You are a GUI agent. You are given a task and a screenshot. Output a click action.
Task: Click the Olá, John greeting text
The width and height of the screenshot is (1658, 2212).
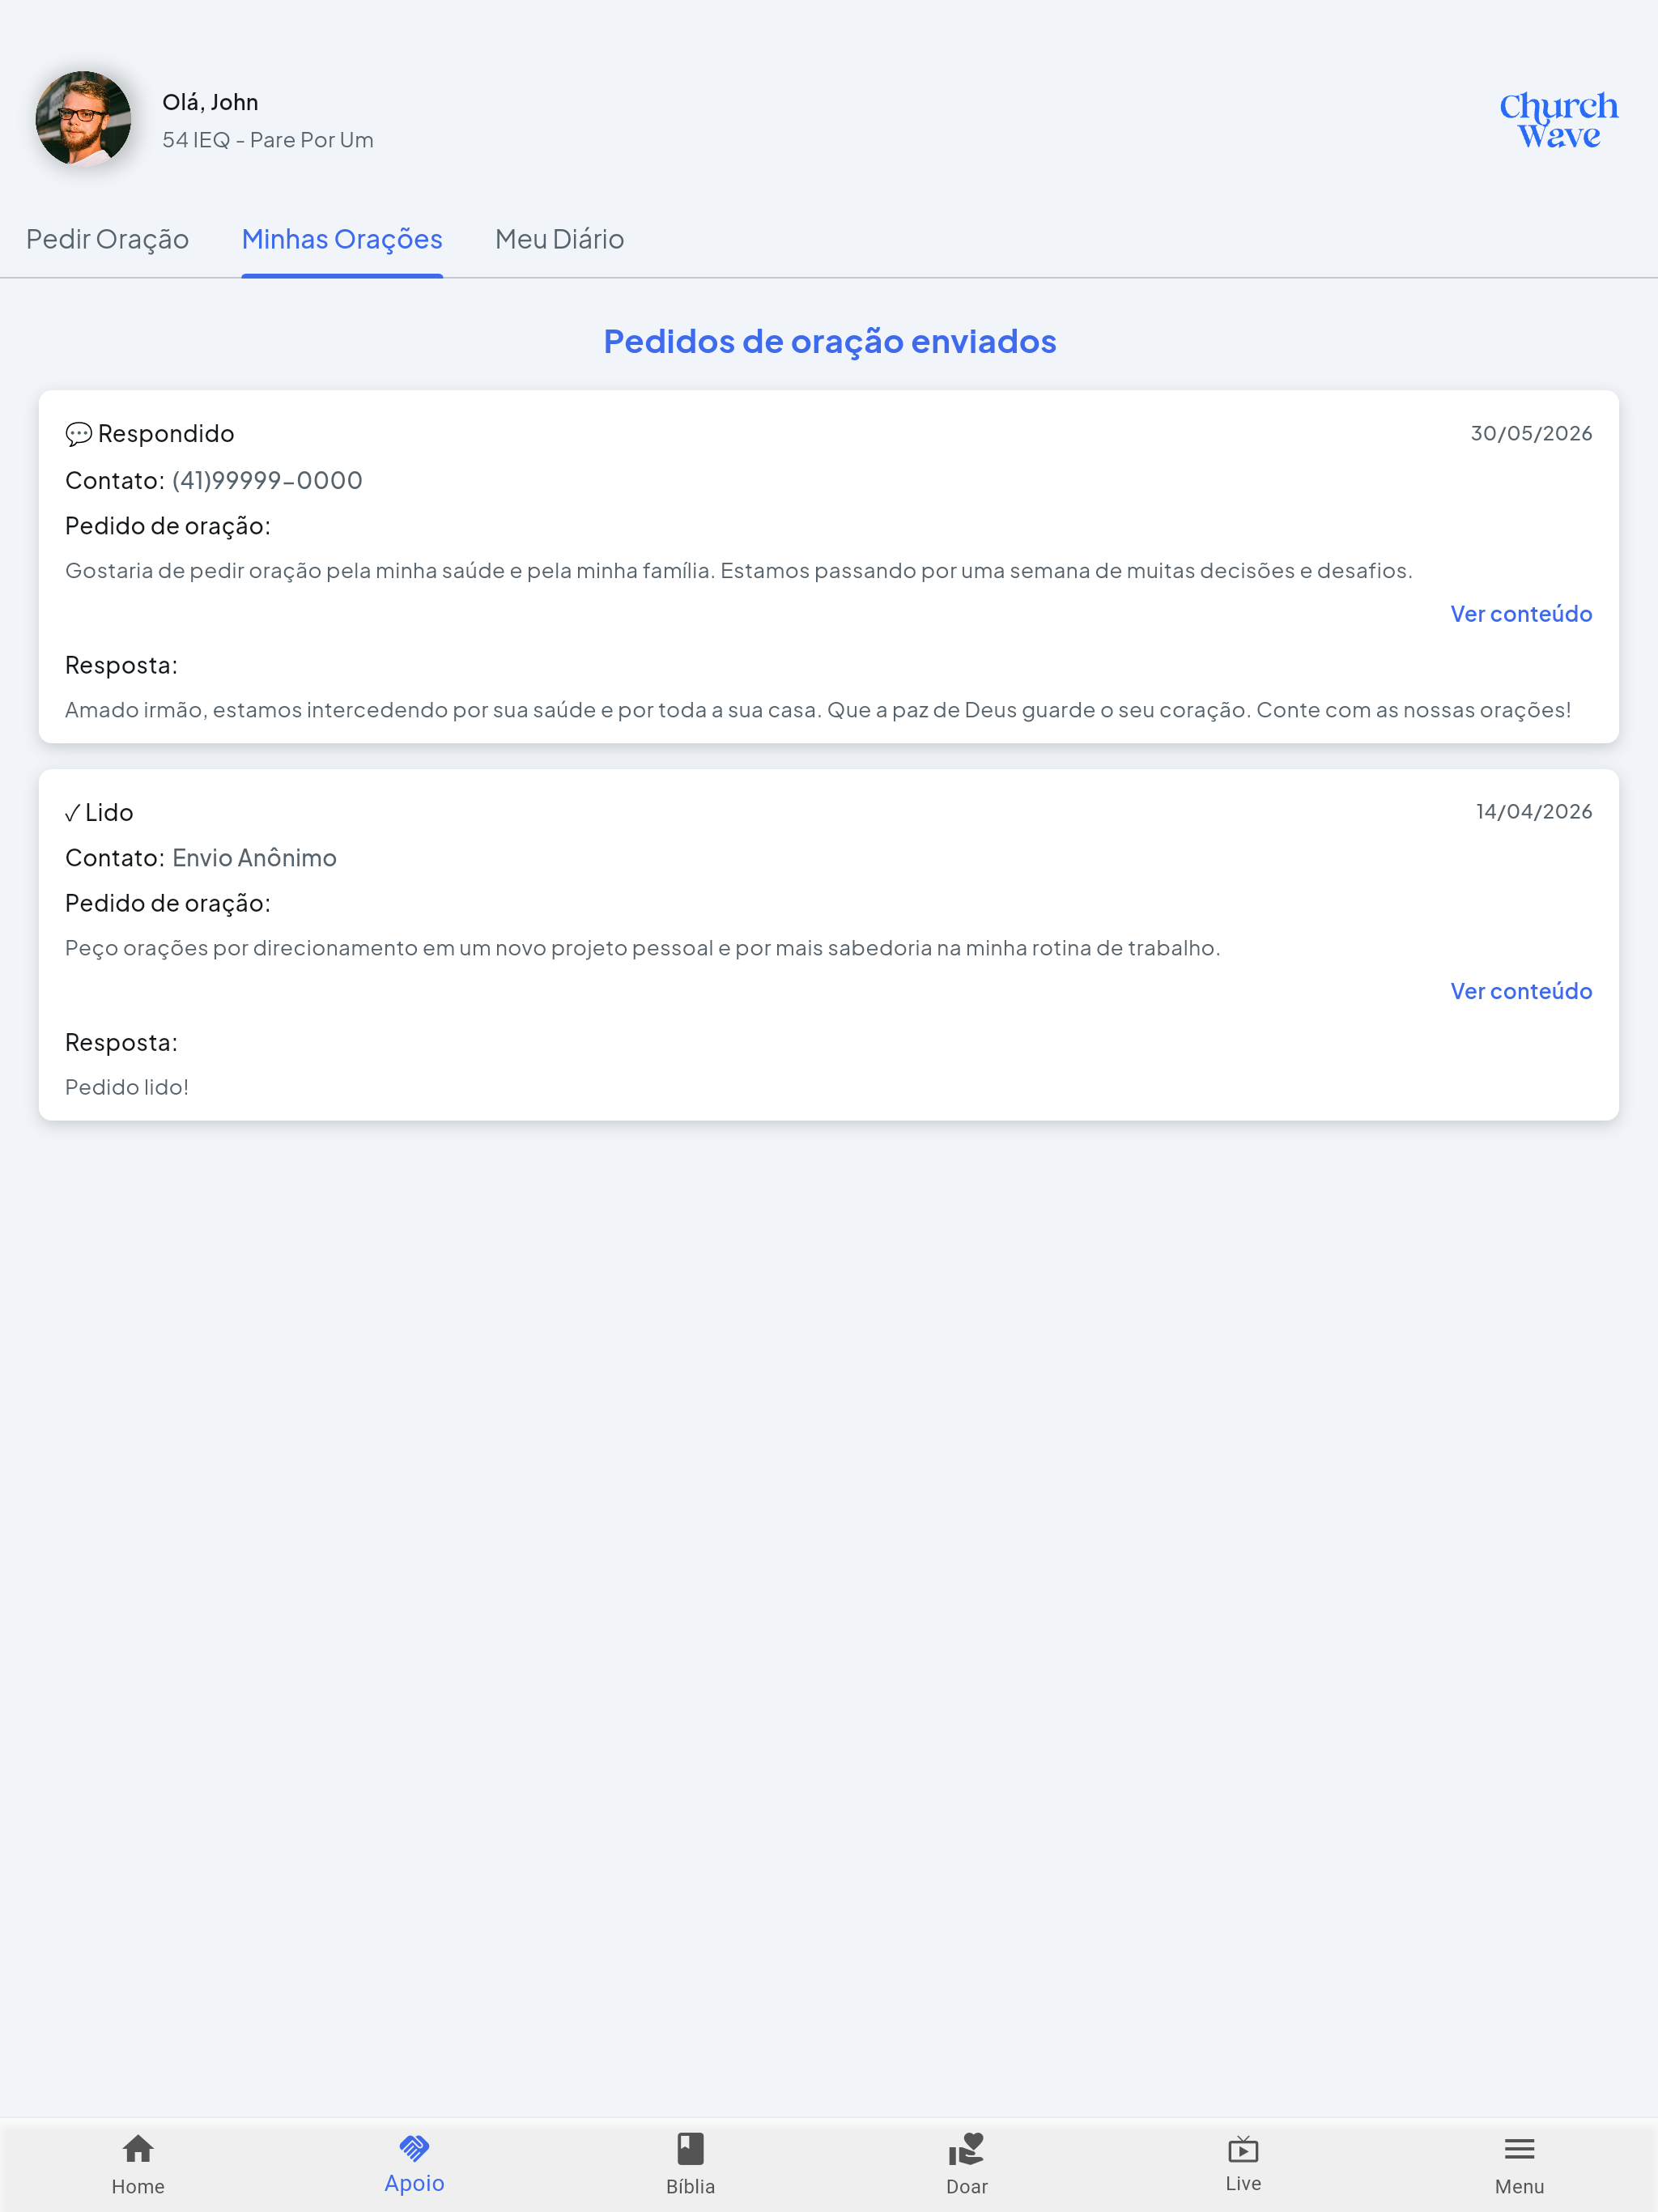tap(210, 102)
